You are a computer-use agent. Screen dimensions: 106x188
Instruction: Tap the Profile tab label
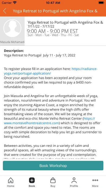pos(74,186)
